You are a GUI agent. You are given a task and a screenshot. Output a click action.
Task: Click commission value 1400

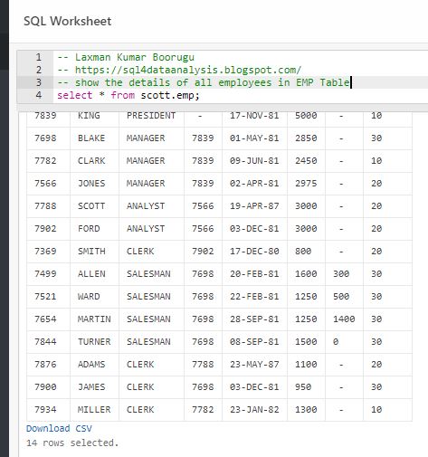click(344, 319)
